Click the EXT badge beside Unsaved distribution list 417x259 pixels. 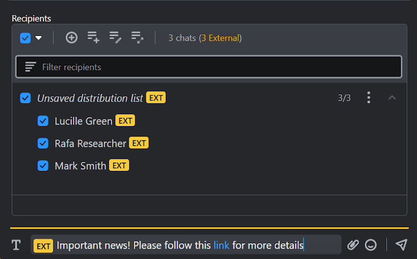pyautogui.click(x=156, y=97)
